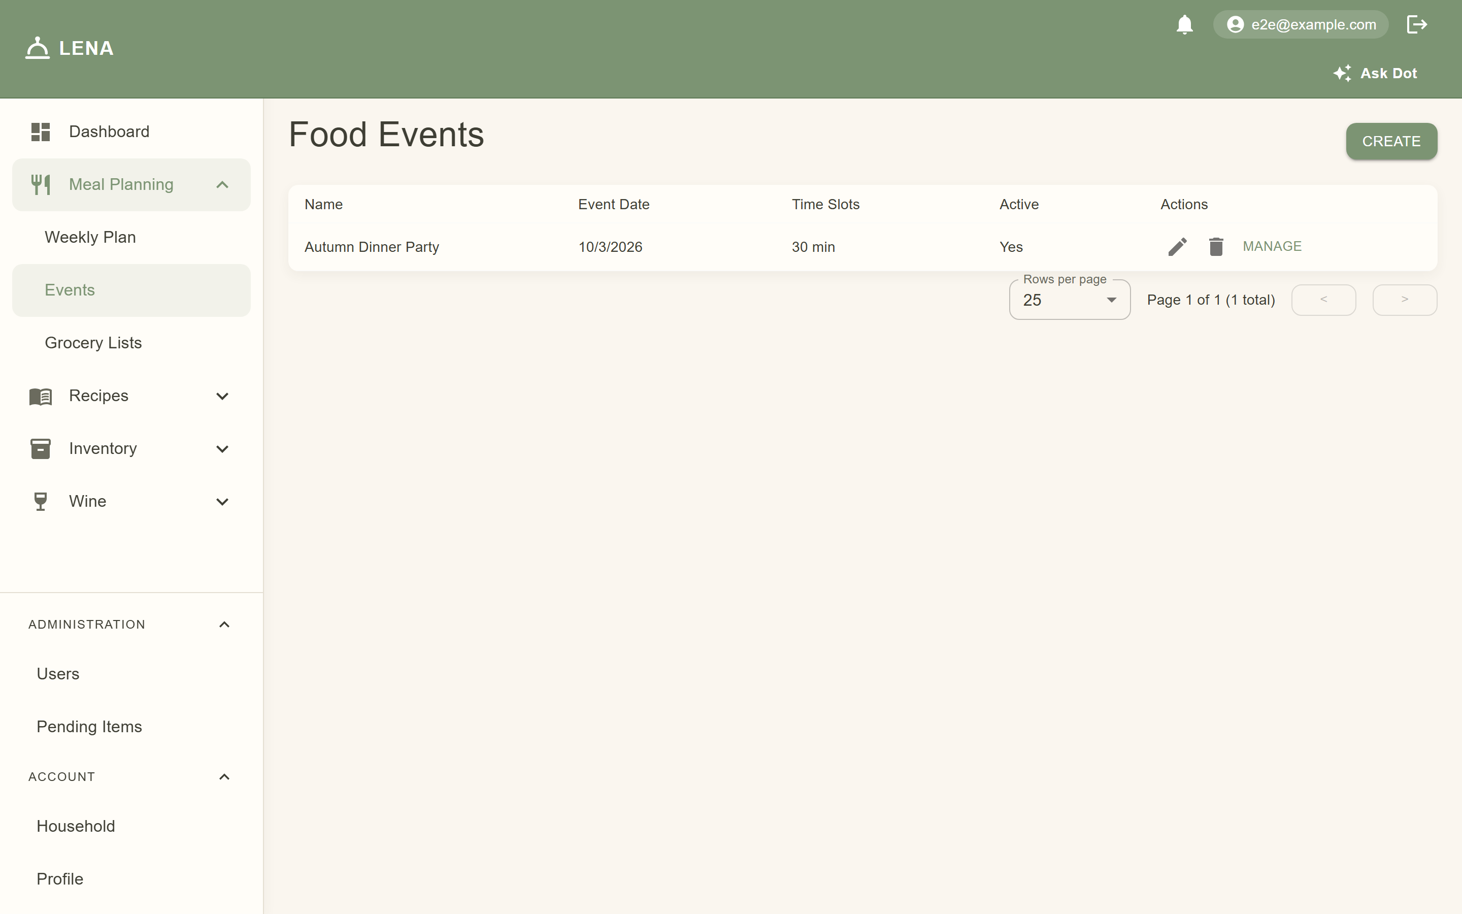Click the Meal Planning fork-knife icon
Viewport: 1462px width, 914px height.
point(41,184)
